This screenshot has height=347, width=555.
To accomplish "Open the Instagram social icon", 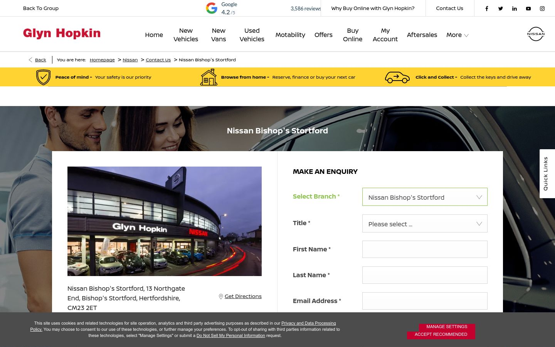I will 542,8.
